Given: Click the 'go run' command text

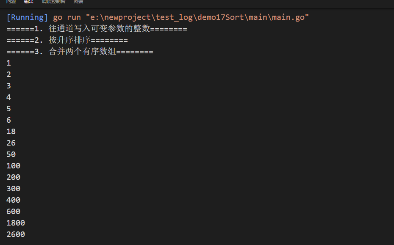Looking at the screenshot, I should [67, 18].
